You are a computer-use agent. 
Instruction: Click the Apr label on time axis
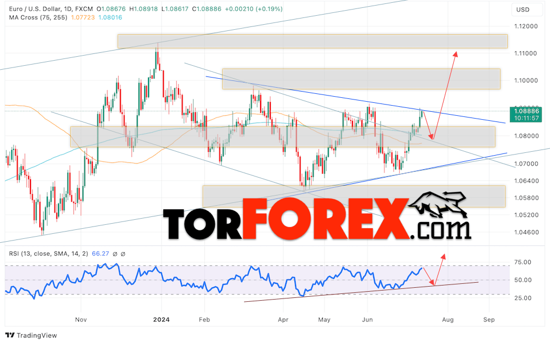pyautogui.click(x=283, y=319)
